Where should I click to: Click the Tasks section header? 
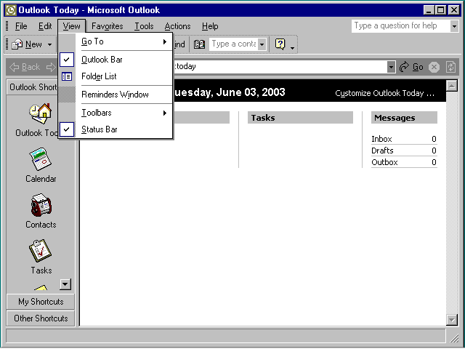click(x=300, y=118)
